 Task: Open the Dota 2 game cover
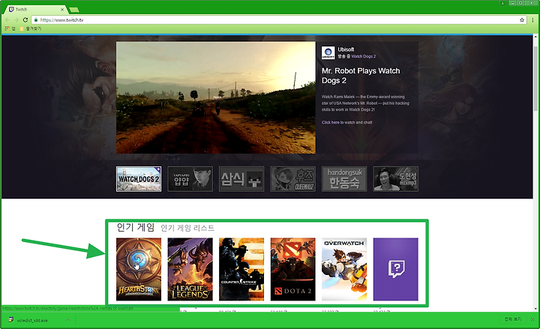[292, 269]
